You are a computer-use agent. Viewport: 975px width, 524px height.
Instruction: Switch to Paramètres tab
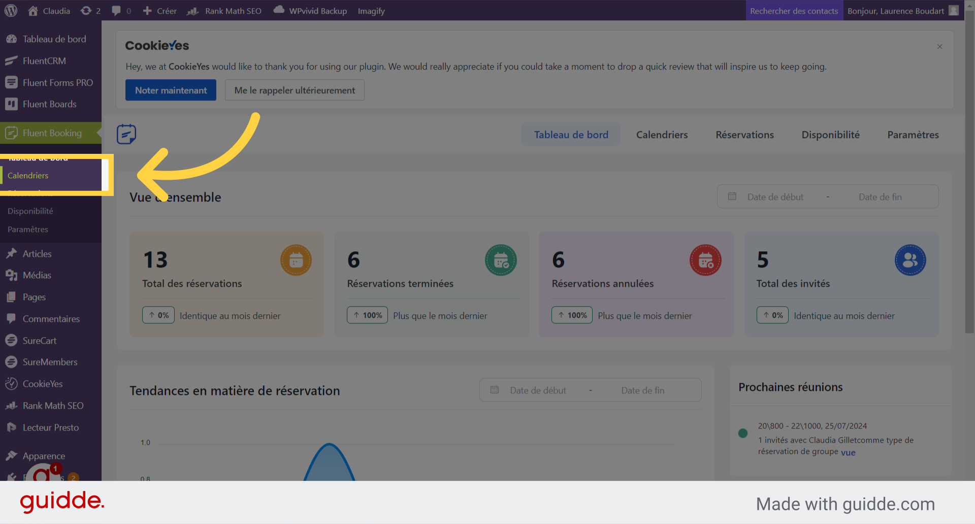tap(913, 135)
